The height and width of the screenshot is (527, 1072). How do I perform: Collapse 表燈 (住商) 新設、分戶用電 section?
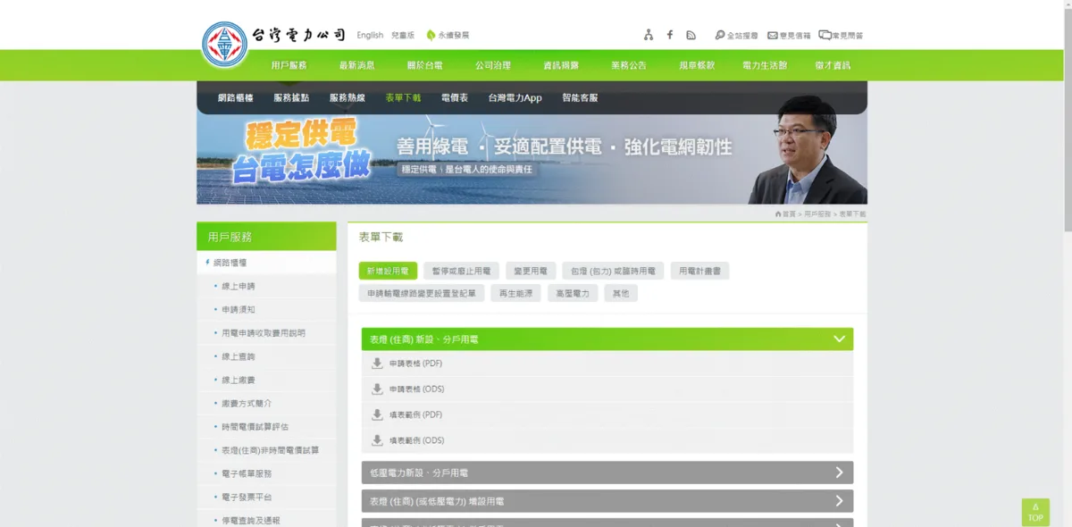tap(607, 339)
